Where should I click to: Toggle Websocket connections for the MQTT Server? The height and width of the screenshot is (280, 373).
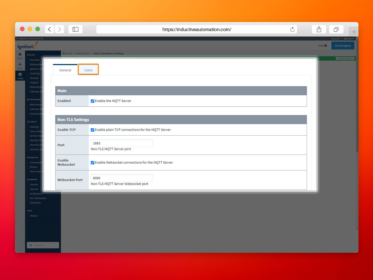point(92,163)
